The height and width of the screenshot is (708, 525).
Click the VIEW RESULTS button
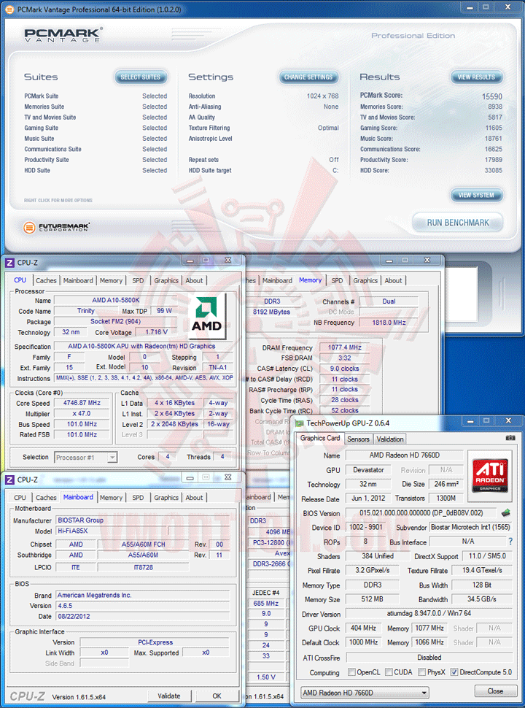(476, 77)
